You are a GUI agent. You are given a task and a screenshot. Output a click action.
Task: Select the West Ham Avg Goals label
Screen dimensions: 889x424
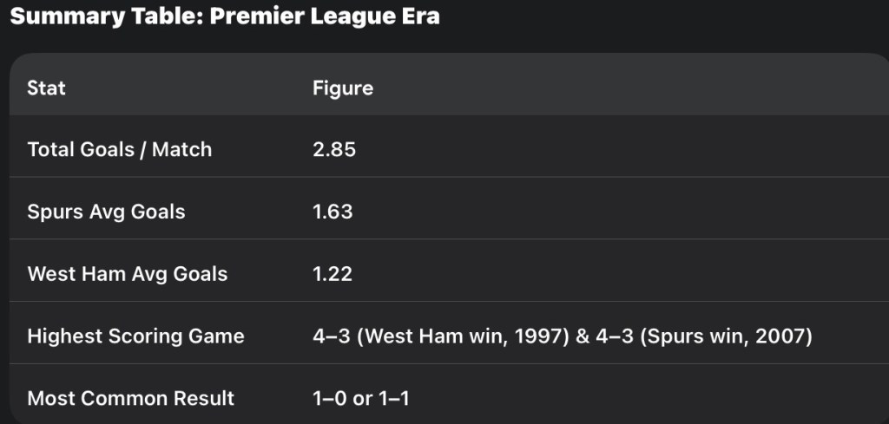point(128,274)
